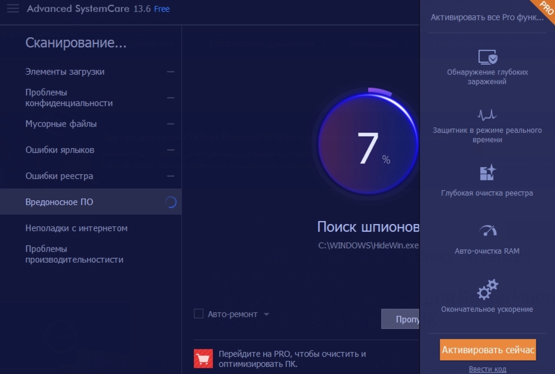Click the dash status next to Проблемы конфиденциальности

click(171, 98)
